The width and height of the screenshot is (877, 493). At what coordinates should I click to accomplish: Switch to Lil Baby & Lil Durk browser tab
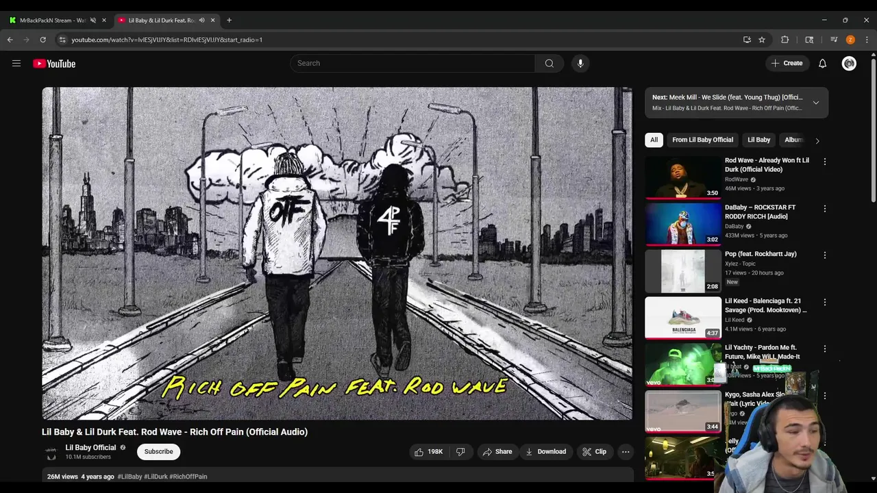pyautogui.click(x=162, y=20)
